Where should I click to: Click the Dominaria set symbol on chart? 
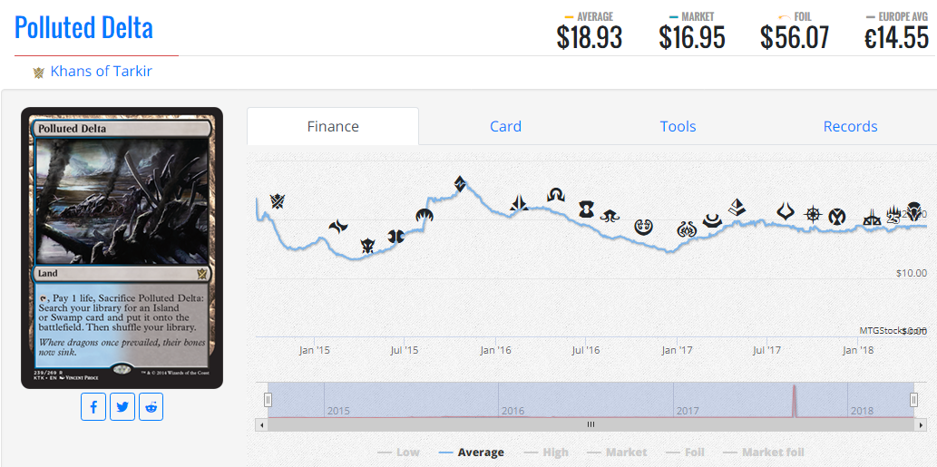(x=913, y=209)
